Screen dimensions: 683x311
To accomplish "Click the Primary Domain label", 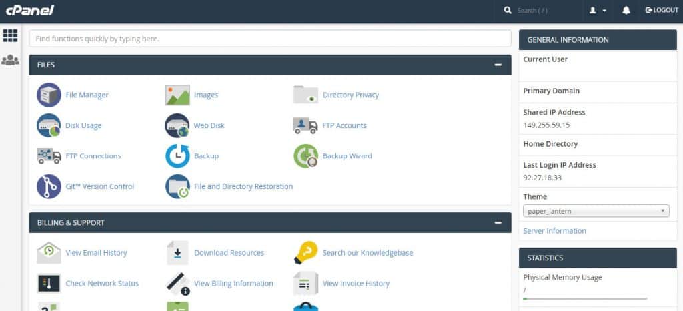I will point(551,91).
